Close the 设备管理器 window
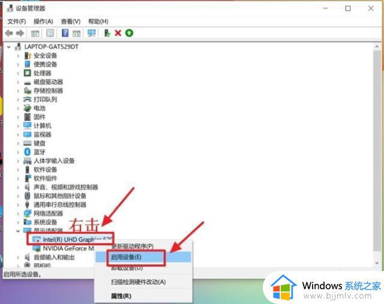This screenshot has width=384, height=304. 371,8
